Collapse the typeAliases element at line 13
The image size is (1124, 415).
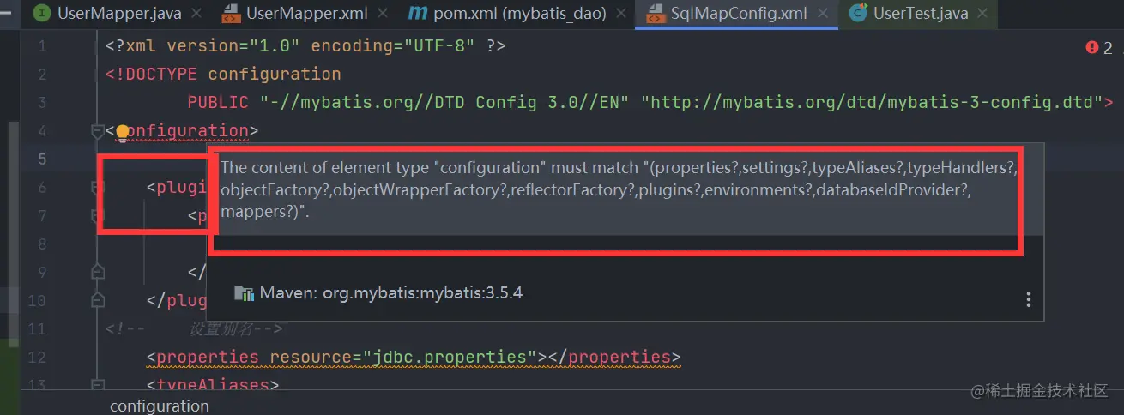click(x=97, y=386)
